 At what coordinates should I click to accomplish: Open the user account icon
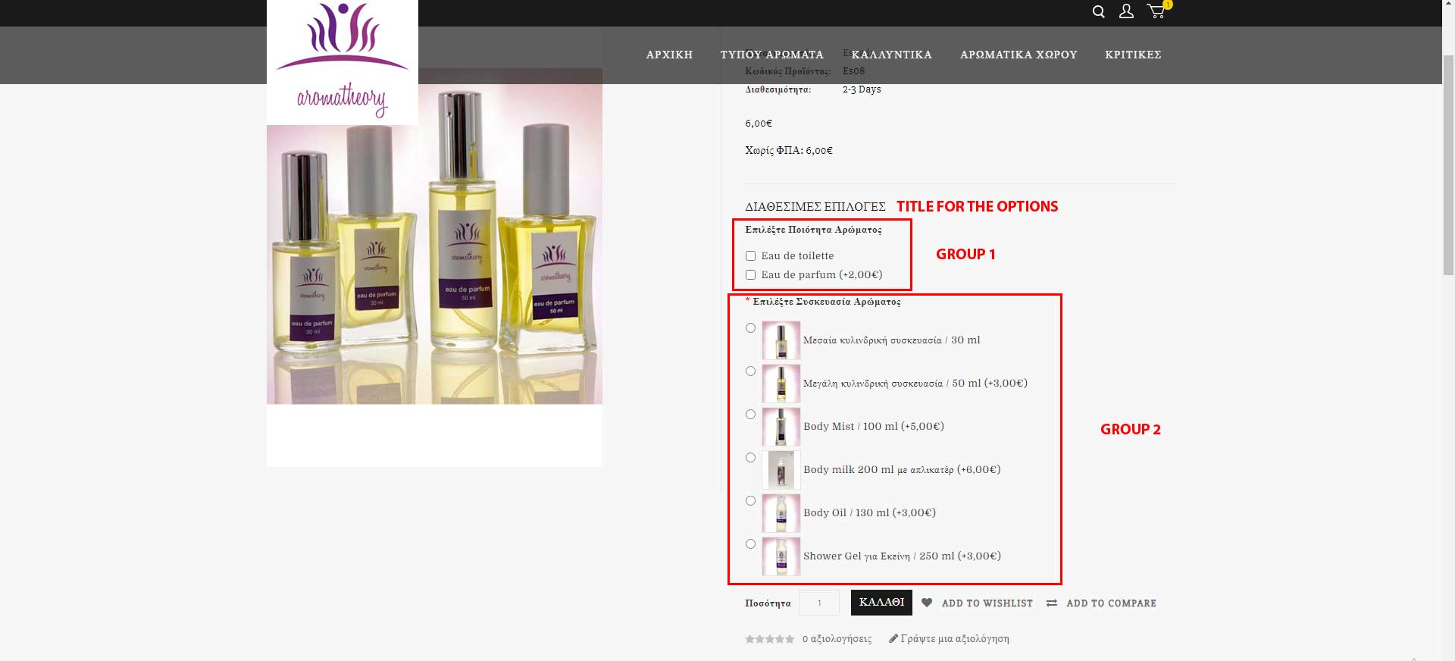1126,11
